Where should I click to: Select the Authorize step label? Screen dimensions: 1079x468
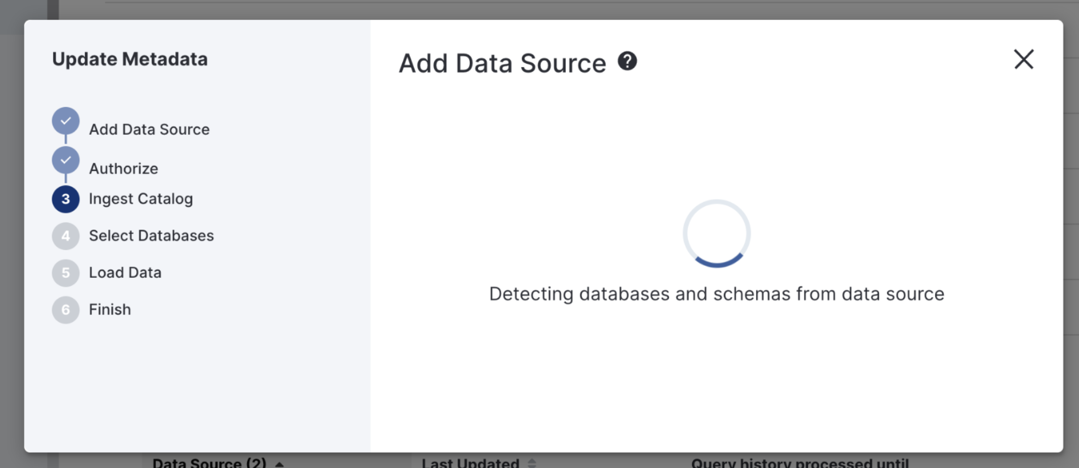point(124,169)
